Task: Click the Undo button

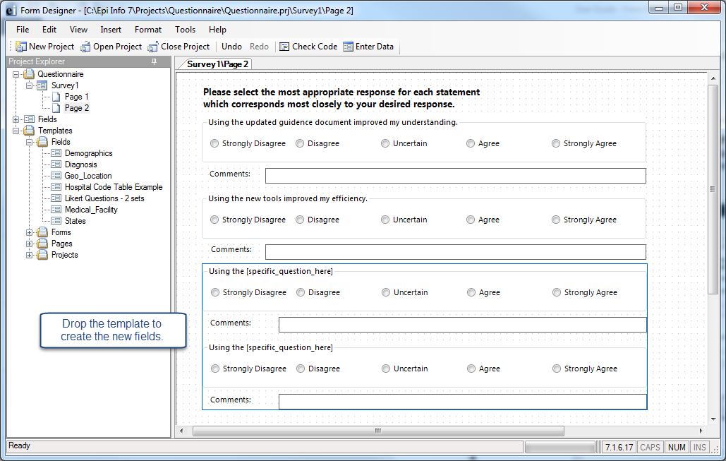Action: tap(231, 47)
